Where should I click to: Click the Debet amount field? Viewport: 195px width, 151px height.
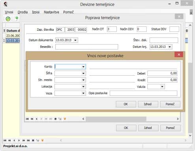pos(162,73)
